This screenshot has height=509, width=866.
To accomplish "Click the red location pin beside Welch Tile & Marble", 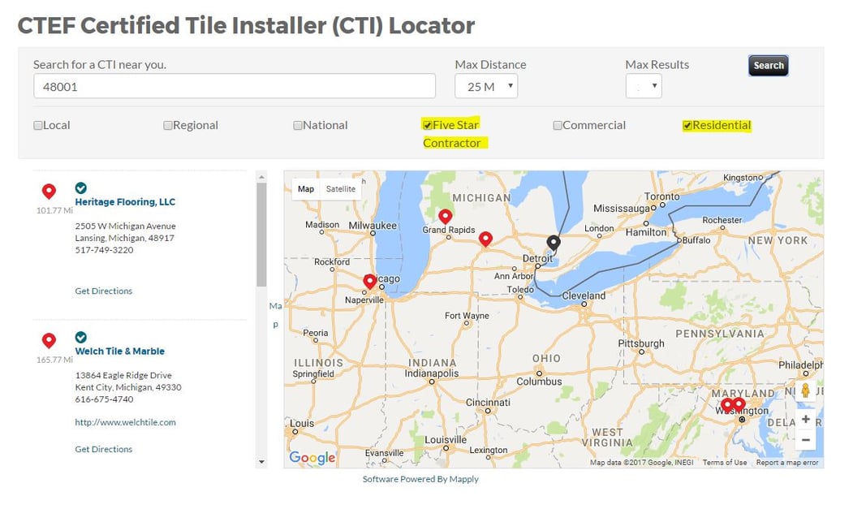I will click(x=49, y=340).
